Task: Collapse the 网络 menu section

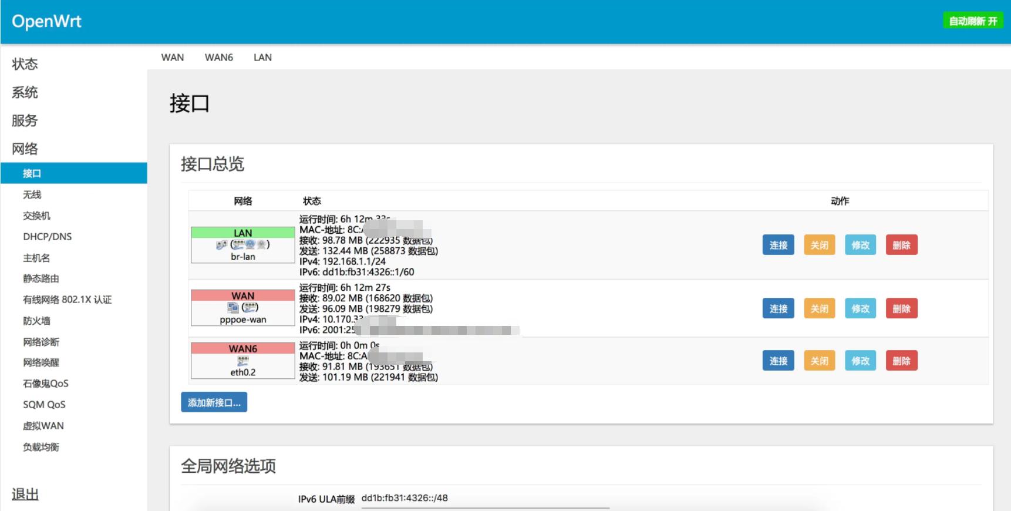Action: [25, 149]
